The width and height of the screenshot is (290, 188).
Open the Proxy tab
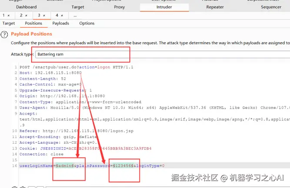point(119,7)
